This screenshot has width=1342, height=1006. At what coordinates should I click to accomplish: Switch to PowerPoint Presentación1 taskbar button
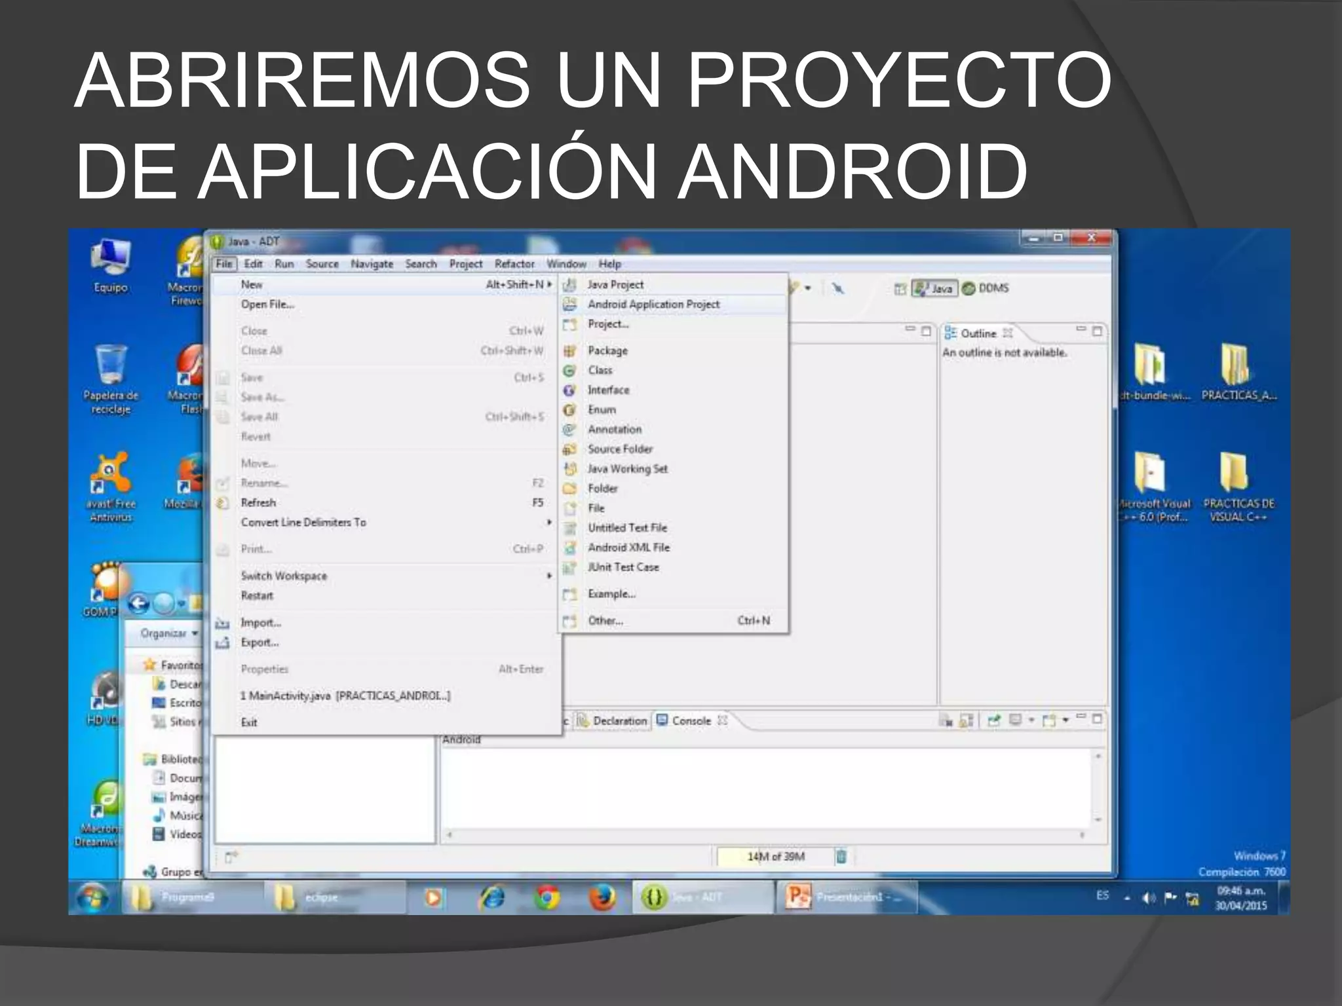click(x=847, y=897)
